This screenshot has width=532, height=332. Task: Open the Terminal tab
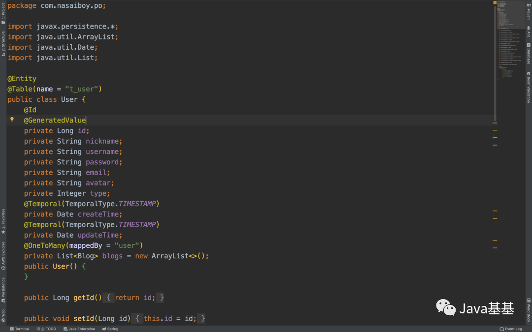tap(20, 329)
